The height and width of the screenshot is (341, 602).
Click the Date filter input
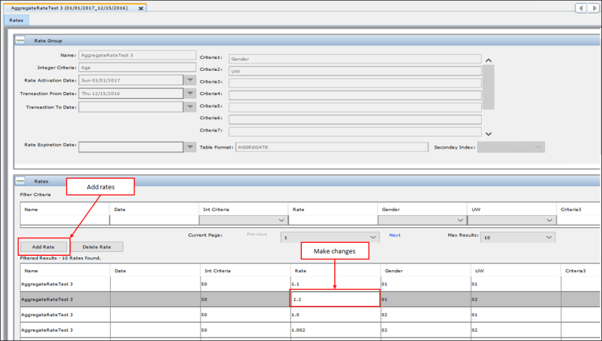click(154, 220)
